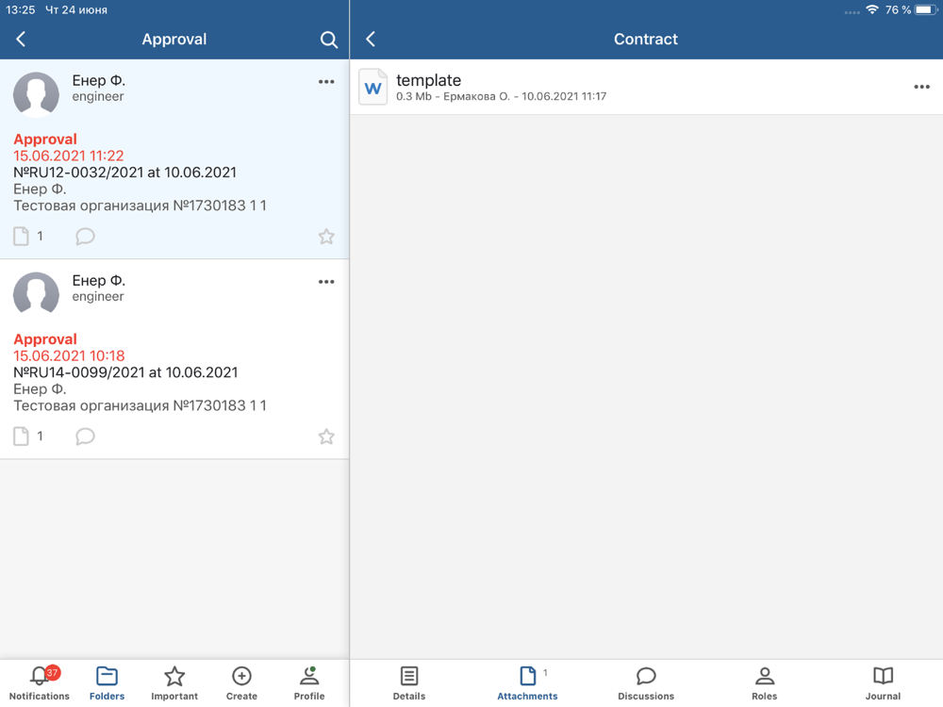
Task: Open Create tab
Action: click(241, 683)
